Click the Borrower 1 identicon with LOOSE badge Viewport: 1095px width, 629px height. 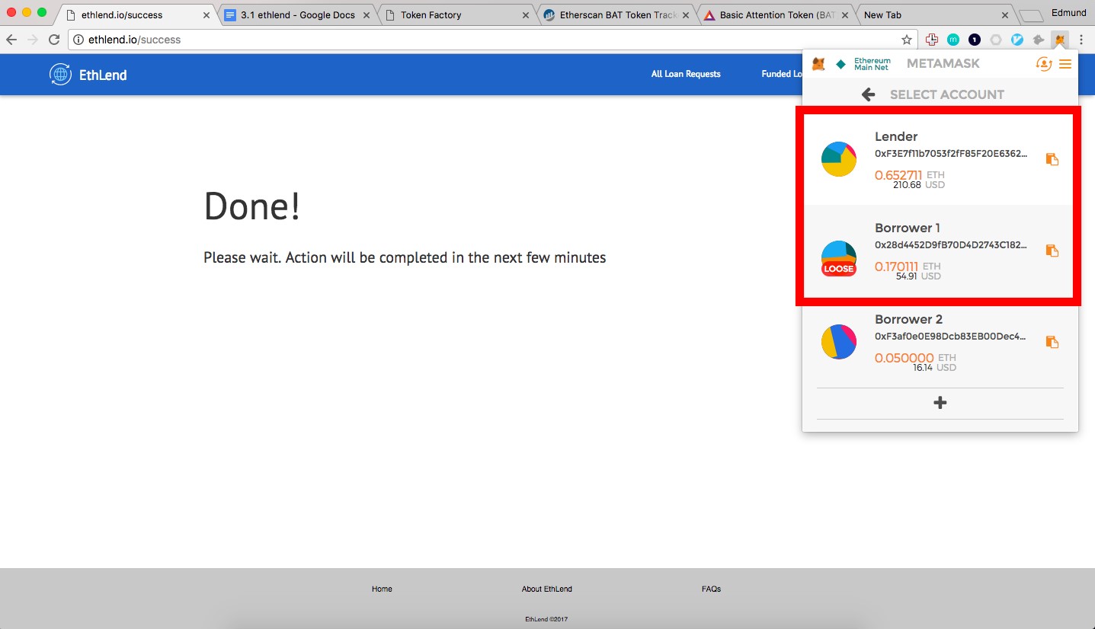coord(839,258)
